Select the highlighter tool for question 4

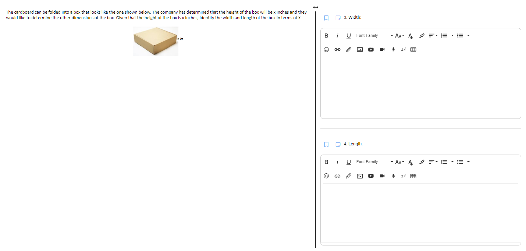point(422,162)
